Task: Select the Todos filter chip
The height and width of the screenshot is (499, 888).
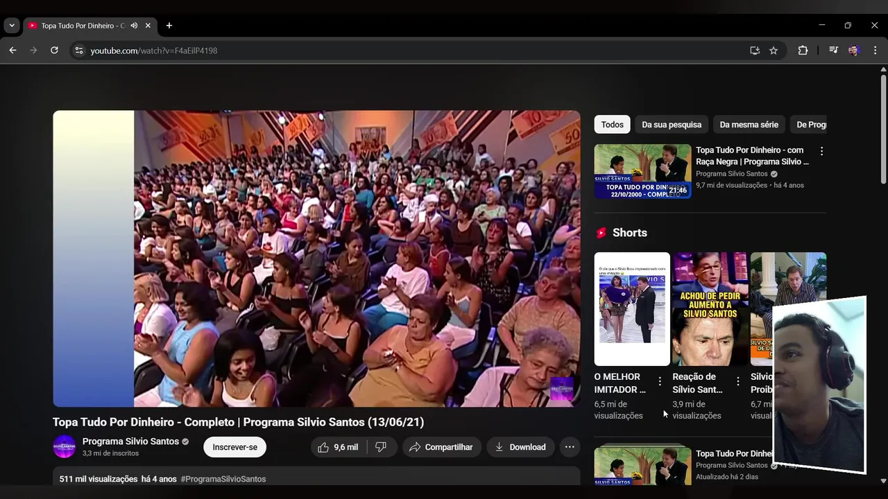Action: pos(612,125)
